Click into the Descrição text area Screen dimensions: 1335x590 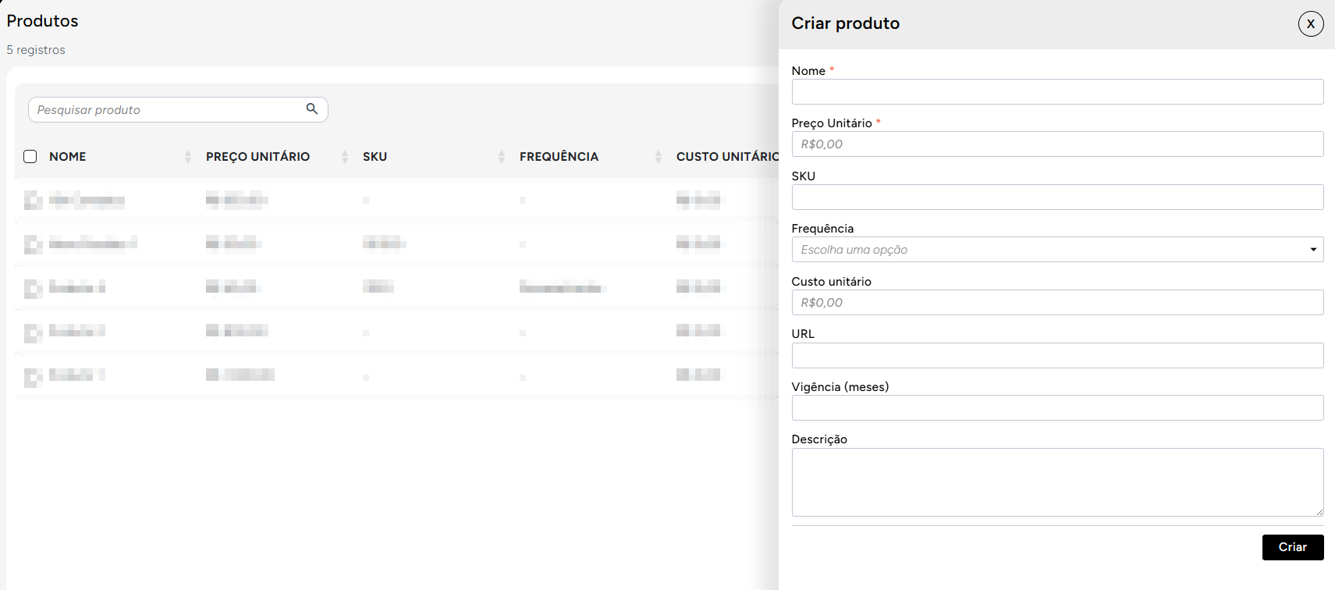pyautogui.click(x=1057, y=482)
